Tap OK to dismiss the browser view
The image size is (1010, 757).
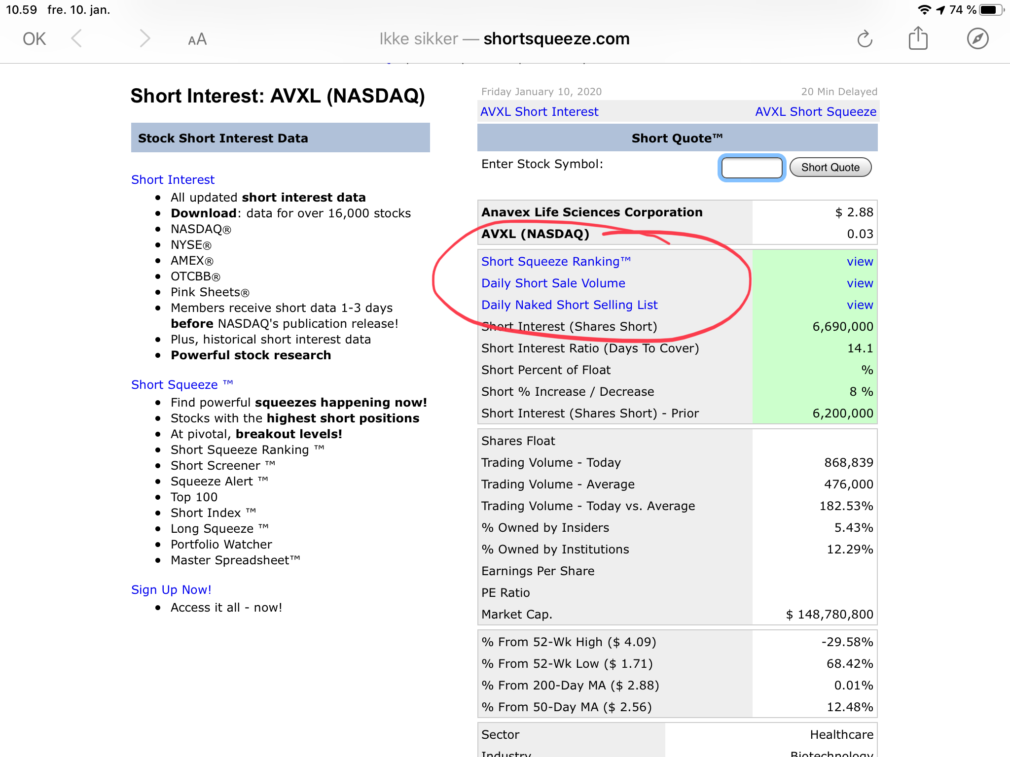tap(34, 39)
